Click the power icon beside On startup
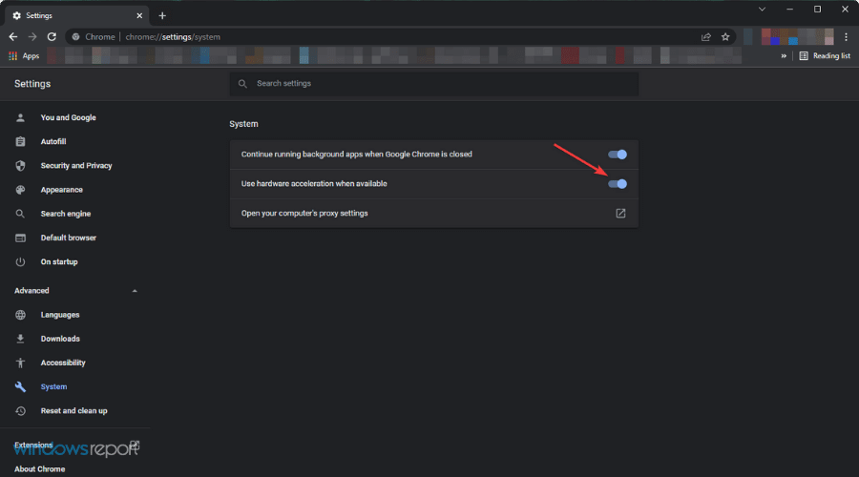 (x=20, y=262)
